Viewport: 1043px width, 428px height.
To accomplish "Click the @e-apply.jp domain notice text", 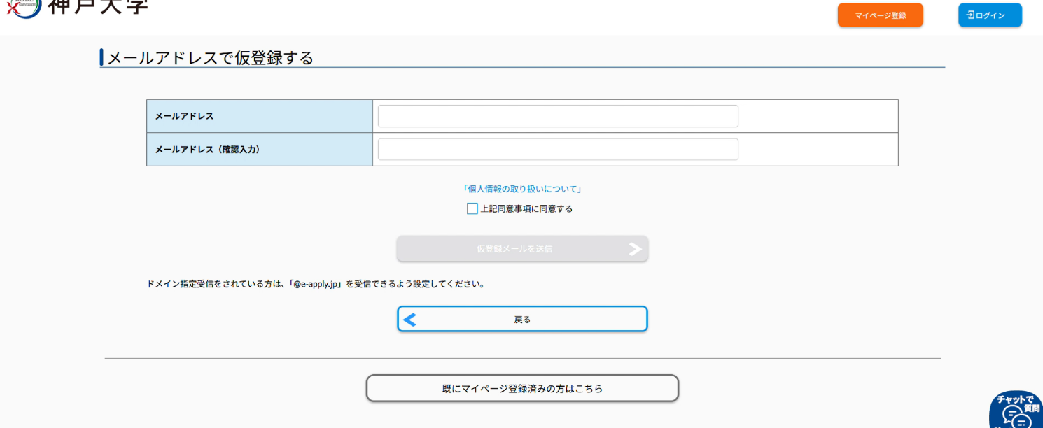I will (x=316, y=285).
